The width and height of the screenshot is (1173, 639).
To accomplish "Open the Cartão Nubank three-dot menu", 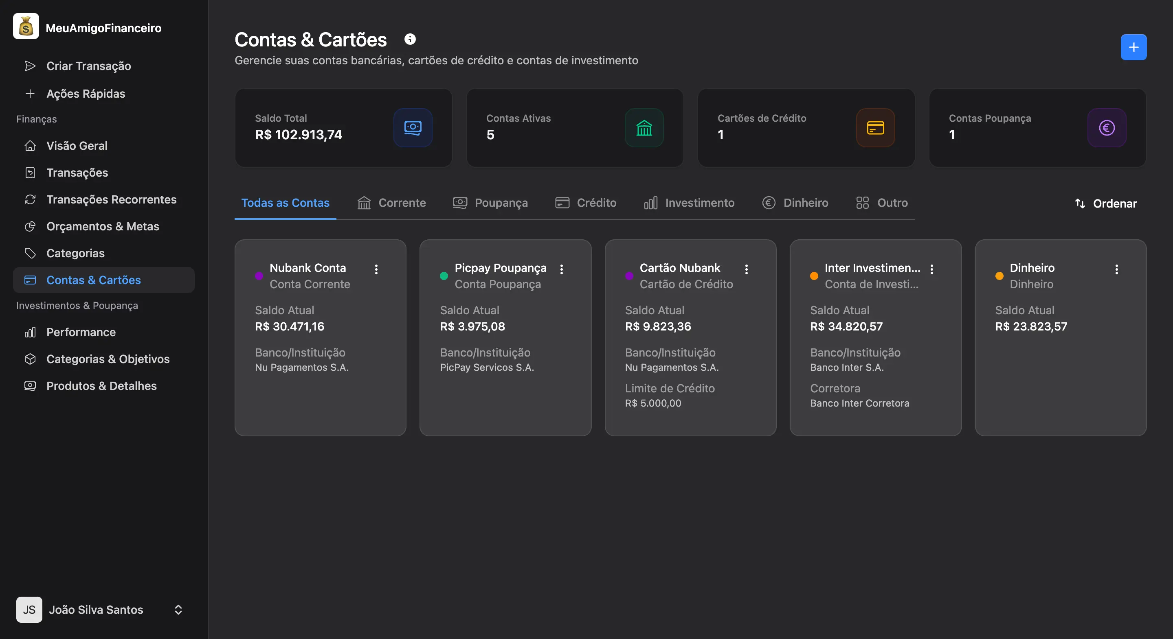I will pyautogui.click(x=746, y=269).
